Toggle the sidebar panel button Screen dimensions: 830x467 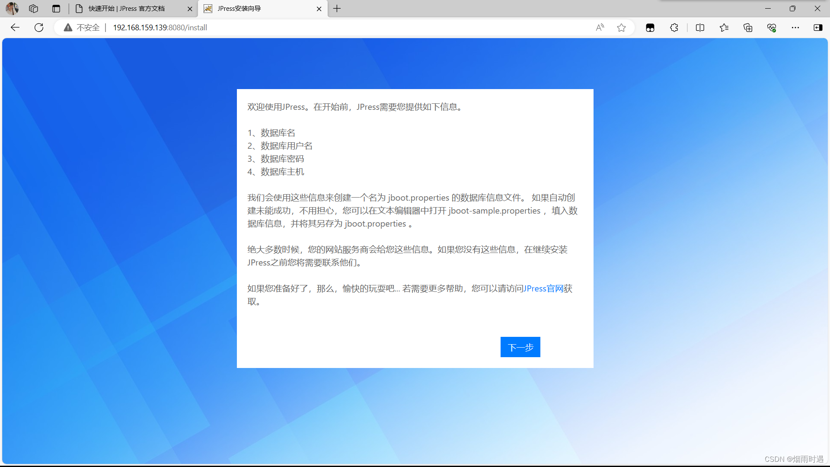pyautogui.click(x=818, y=28)
